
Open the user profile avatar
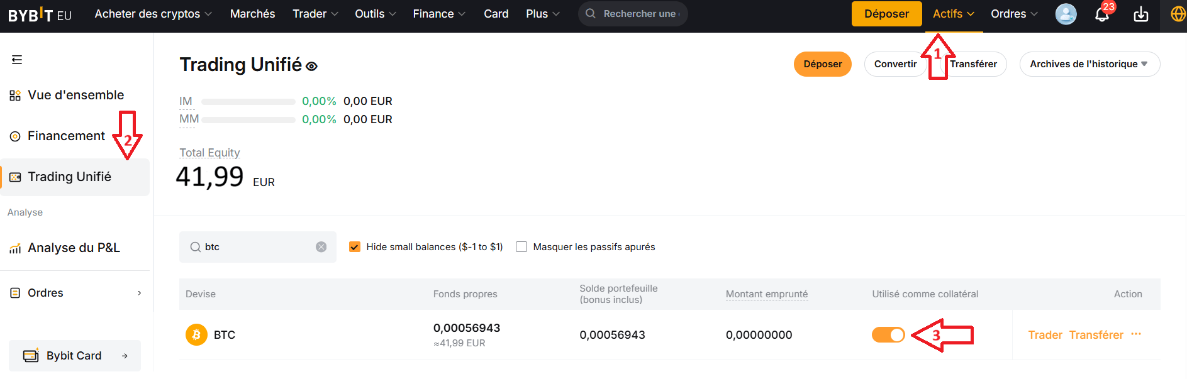(x=1066, y=14)
